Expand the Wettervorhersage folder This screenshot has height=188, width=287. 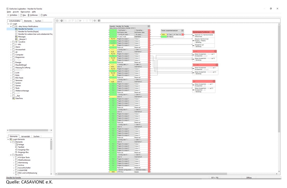coord(11,91)
